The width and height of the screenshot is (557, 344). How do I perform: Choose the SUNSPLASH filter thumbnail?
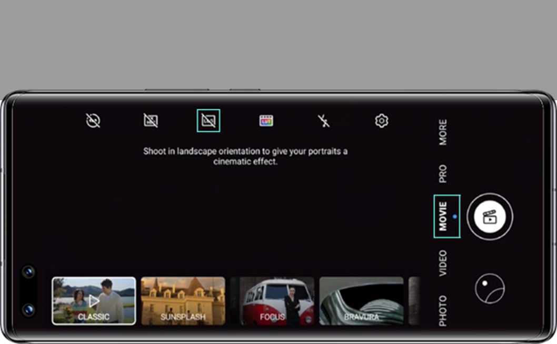click(183, 301)
